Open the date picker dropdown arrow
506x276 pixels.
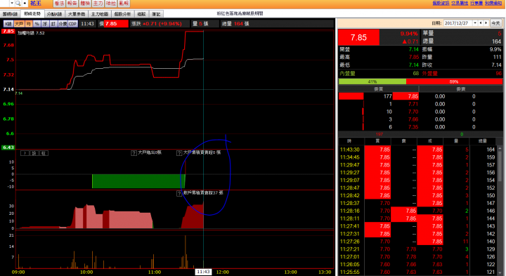coord(475,23)
